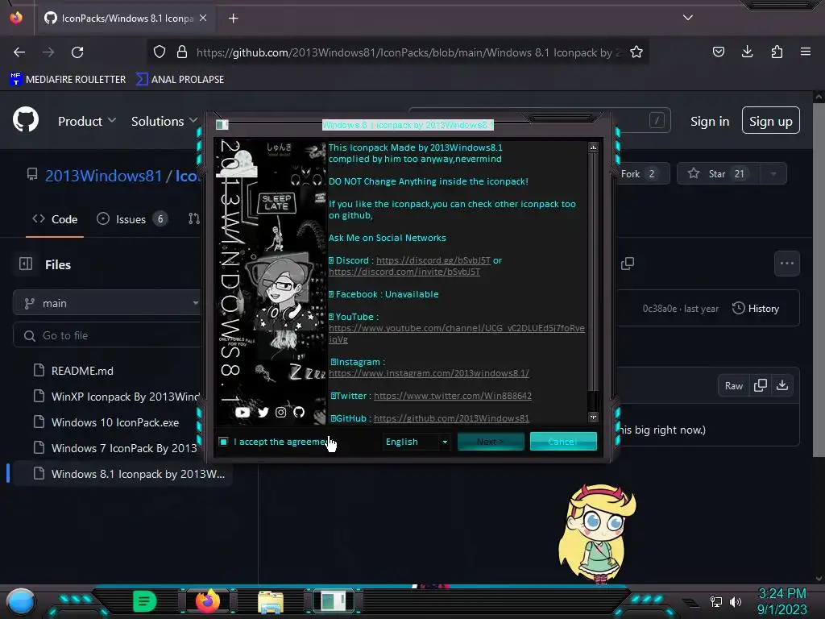Screen dimensions: 825x619
Task: Open Windows 10 IconPack.exe in tree
Action: point(115,422)
